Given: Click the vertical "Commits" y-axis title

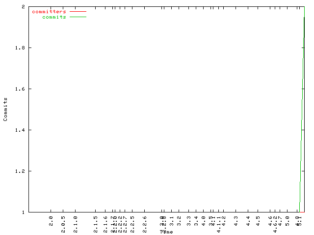Looking at the screenshot, I should [5, 109].
